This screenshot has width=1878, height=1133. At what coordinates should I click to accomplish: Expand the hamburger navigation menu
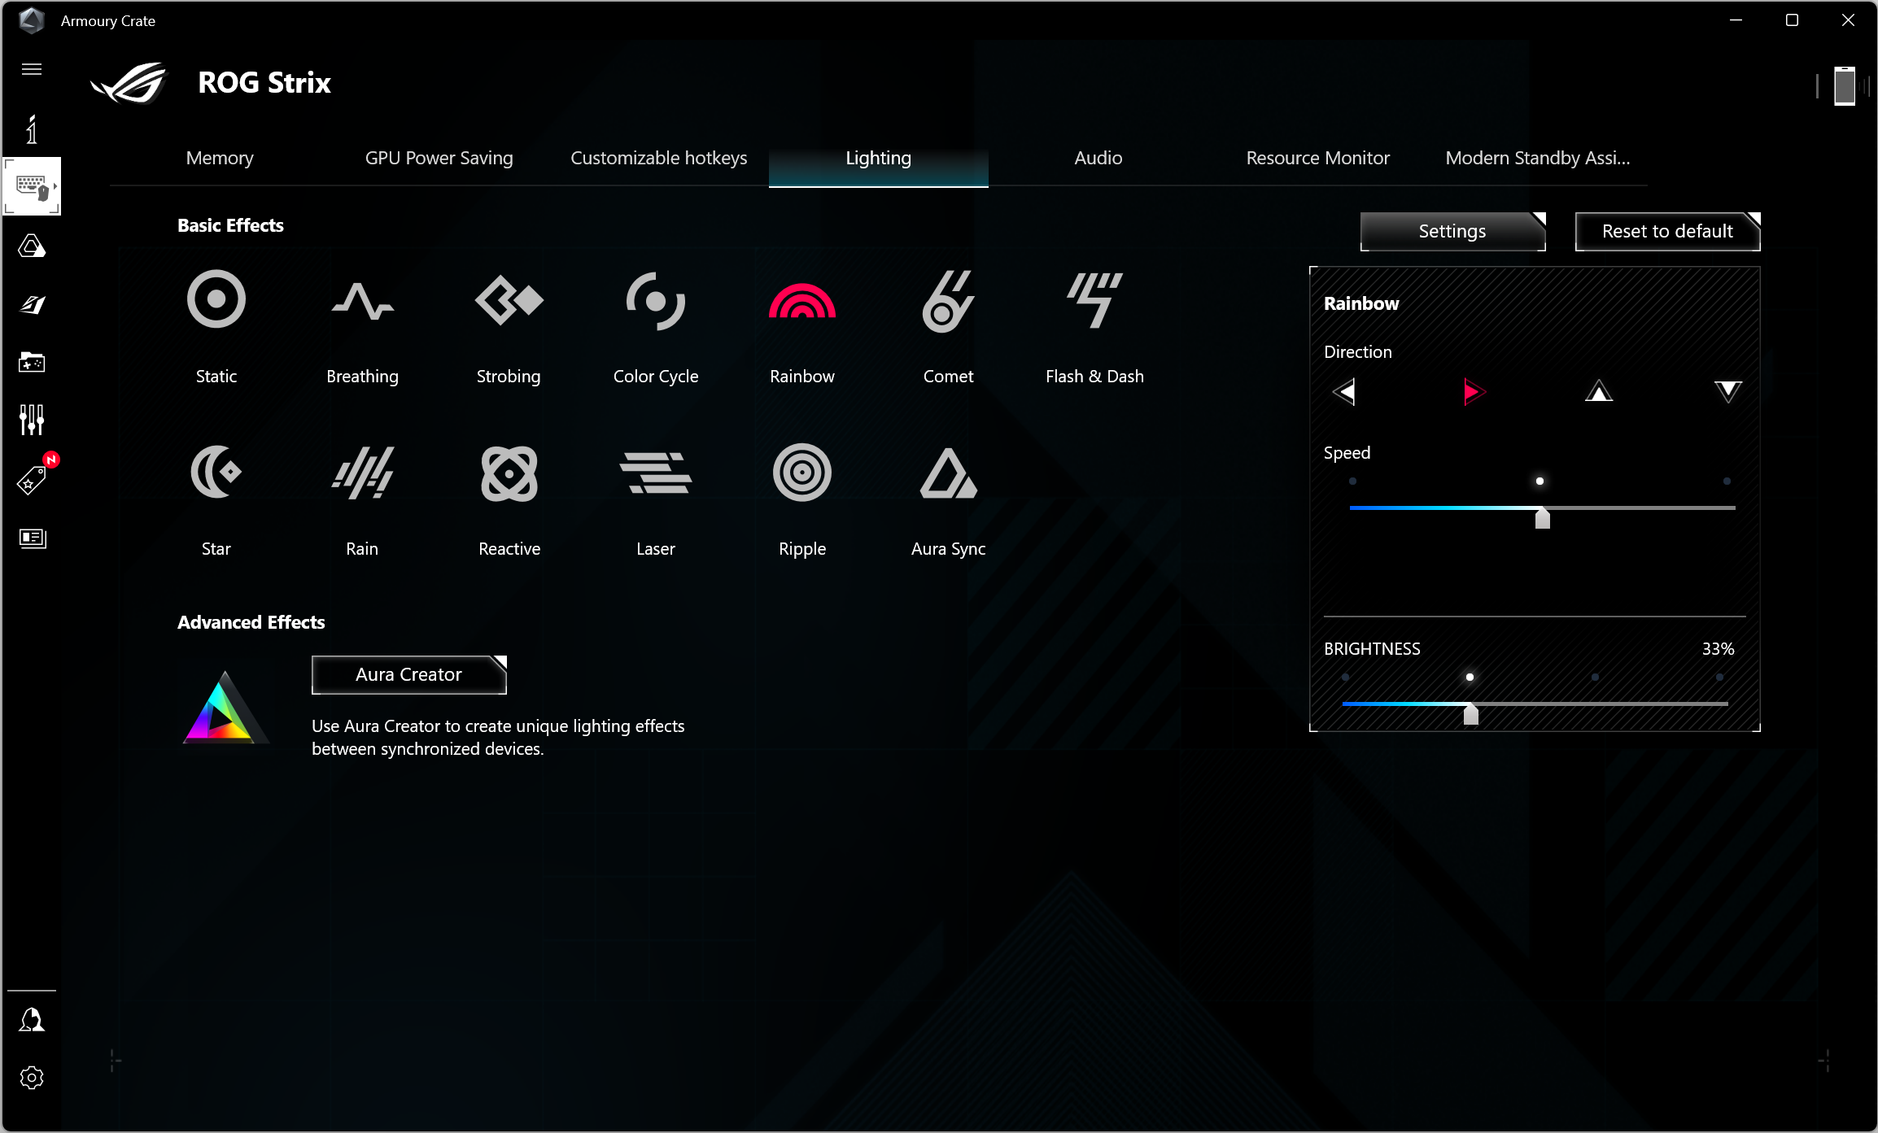32,69
